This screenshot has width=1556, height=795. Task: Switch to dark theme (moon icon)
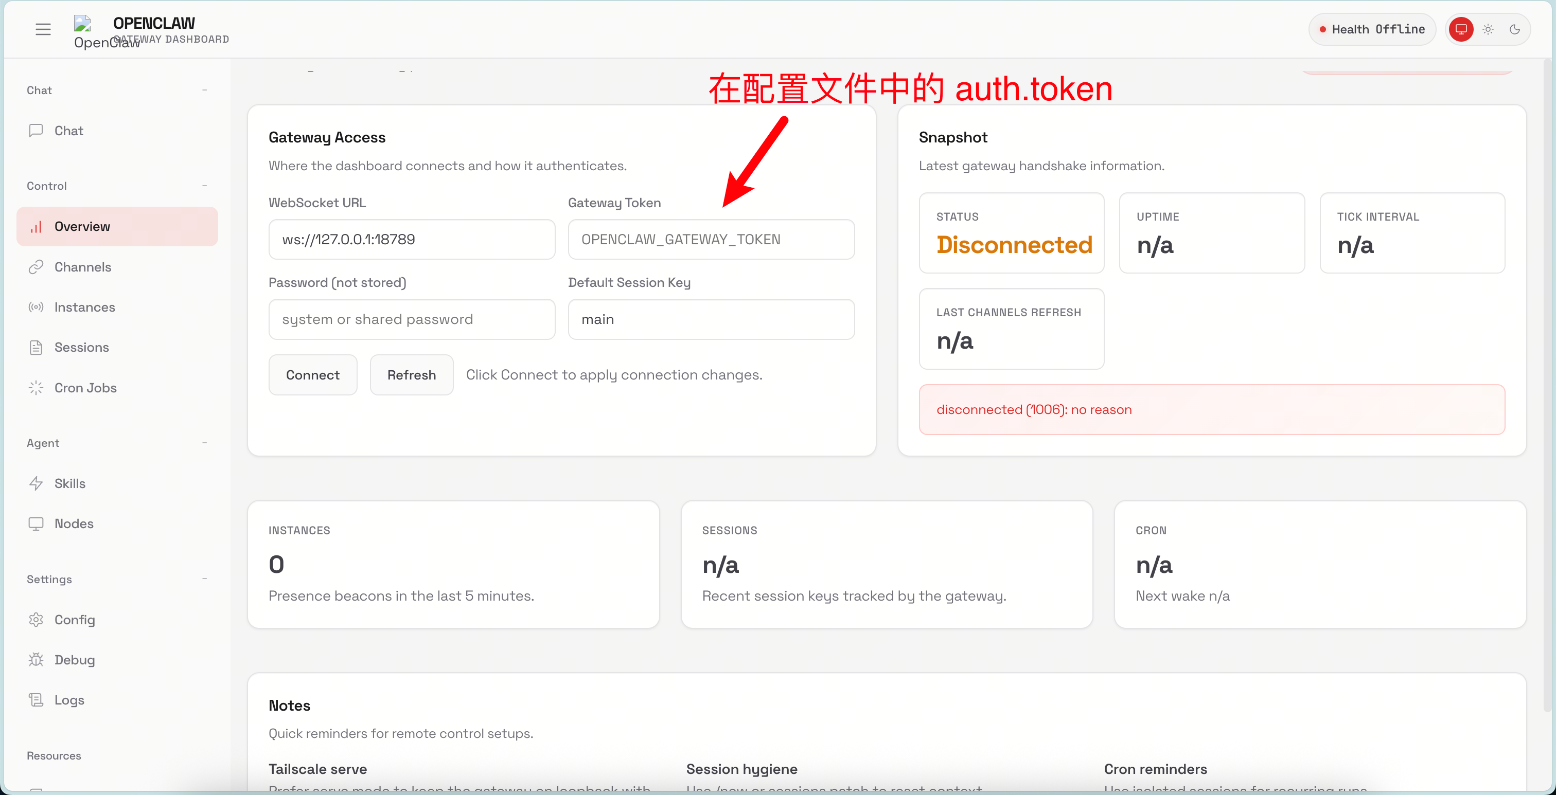click(x=1514, y=29)
